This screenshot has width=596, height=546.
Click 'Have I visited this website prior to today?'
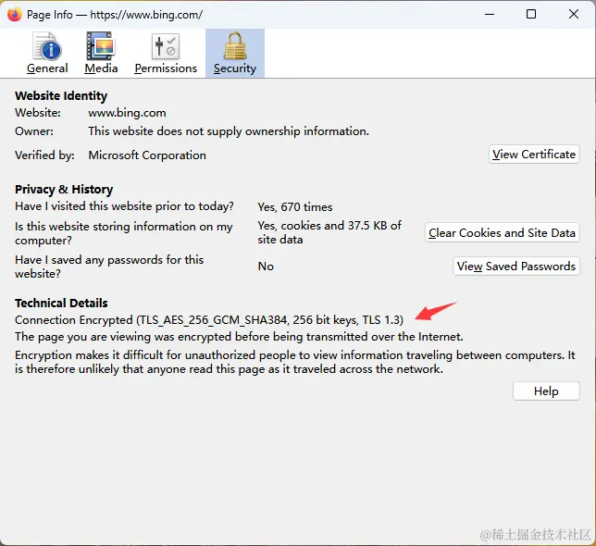pyautogui.click(x=124, y=206)
